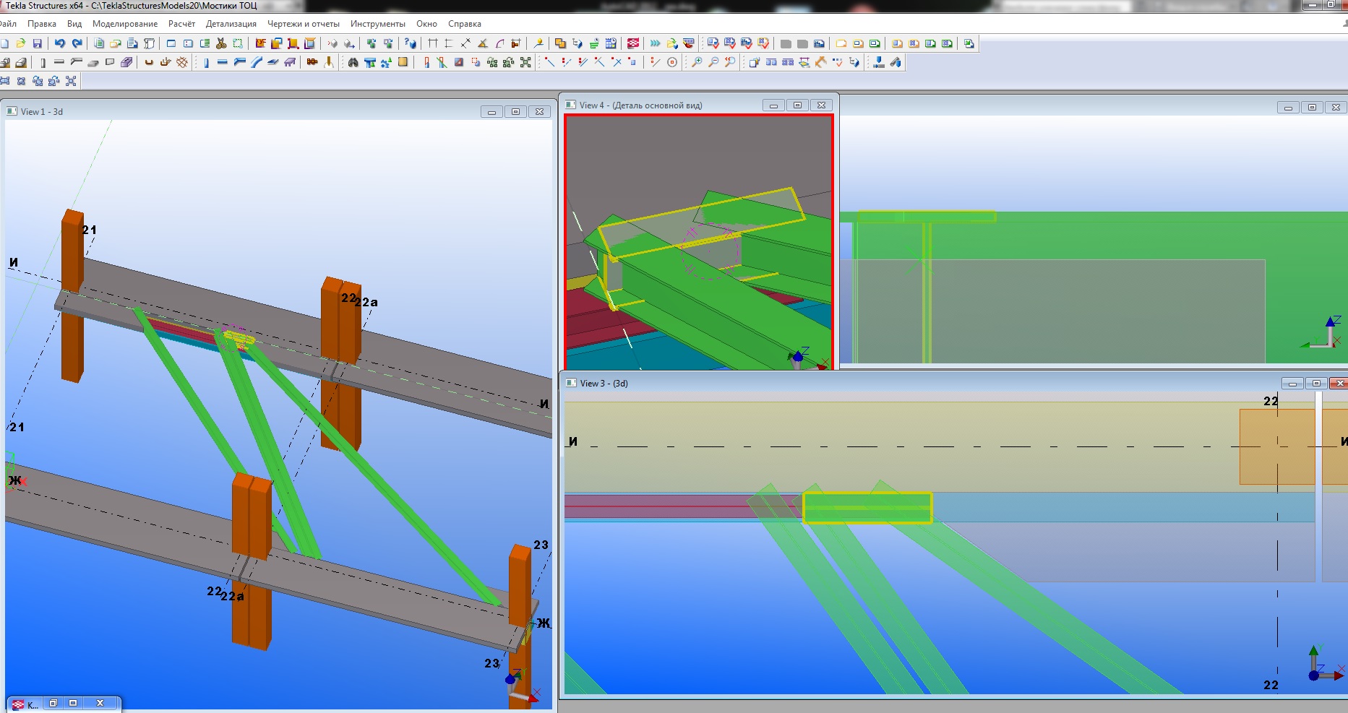Click the binoculars find icon
Image resolution: width=1348 pixels, height=713 pixels.
coord(353,62)
